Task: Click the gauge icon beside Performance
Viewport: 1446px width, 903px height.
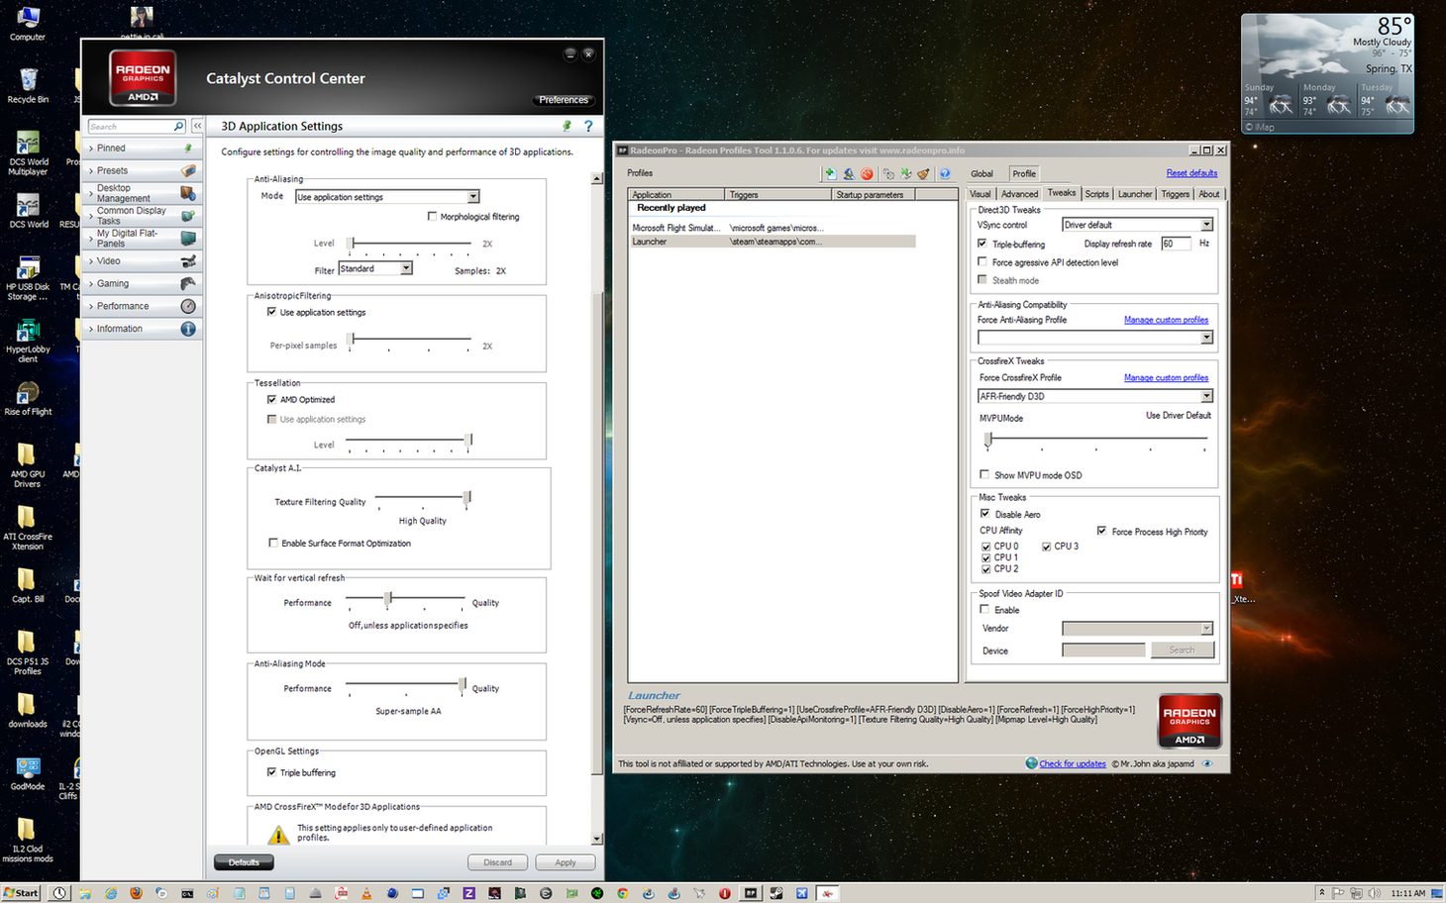Action: point(188,306)
